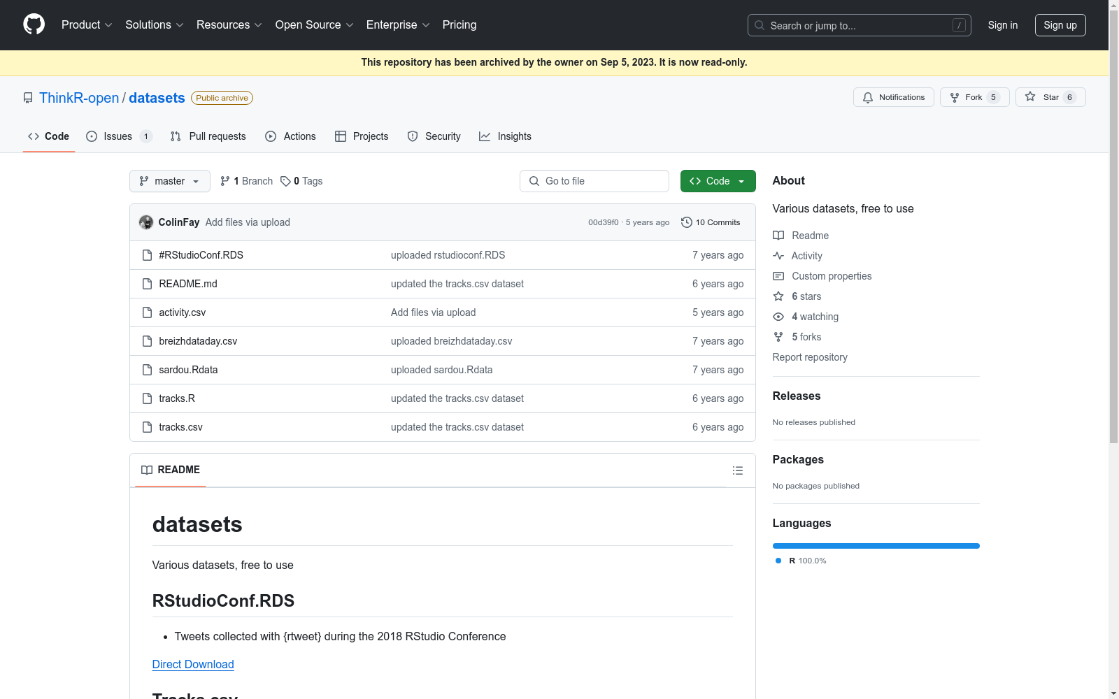
Task: Open the 00d39f0 commit hash link
Action: pyautogui.click(x=604, y=222)
